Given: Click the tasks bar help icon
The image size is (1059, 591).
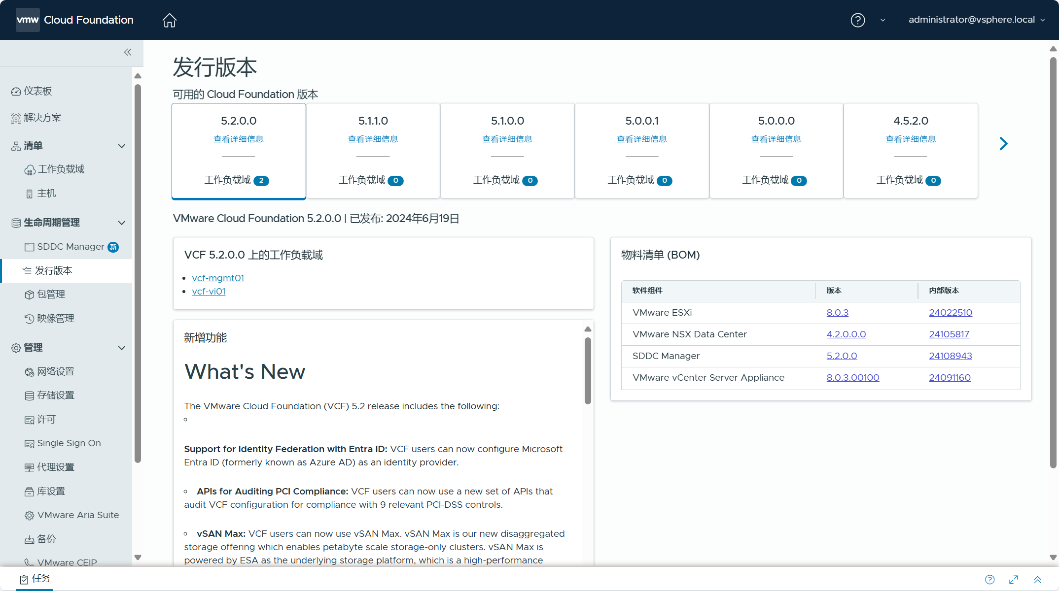Looking at the screenshot, I should [989, 580].
